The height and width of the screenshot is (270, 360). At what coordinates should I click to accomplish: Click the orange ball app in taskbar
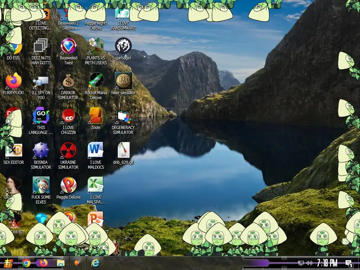[x=78, y=263]
